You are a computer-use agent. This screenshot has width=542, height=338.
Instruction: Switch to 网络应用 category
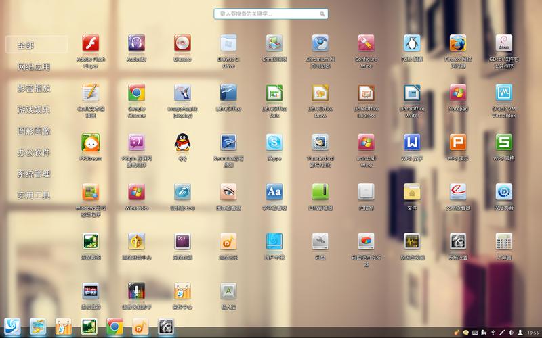click(x=34, y=67)
